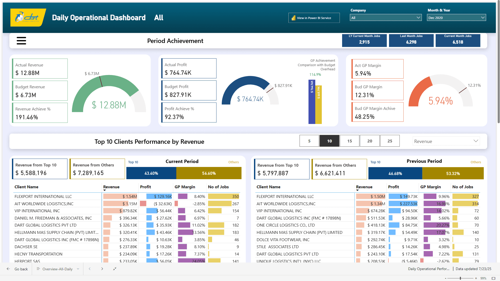Click Current Period Top 10 43.40% bar
500x281 pixels.
[151, 173]
